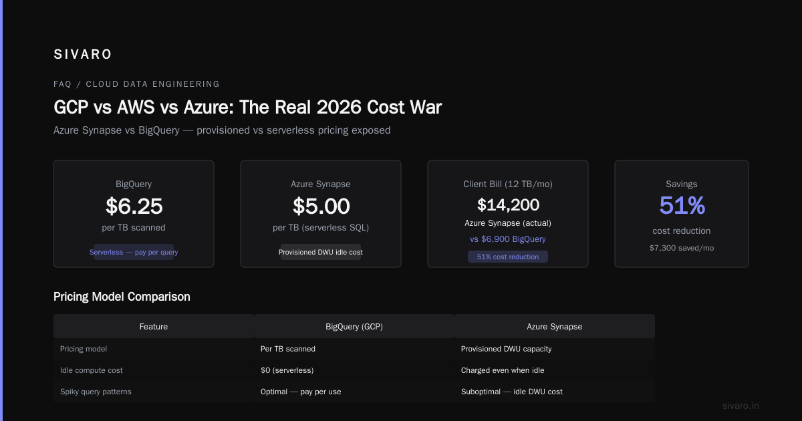Click the Idle compute cost row label
The width and height of the screenshot is (802, 421).
92,370
